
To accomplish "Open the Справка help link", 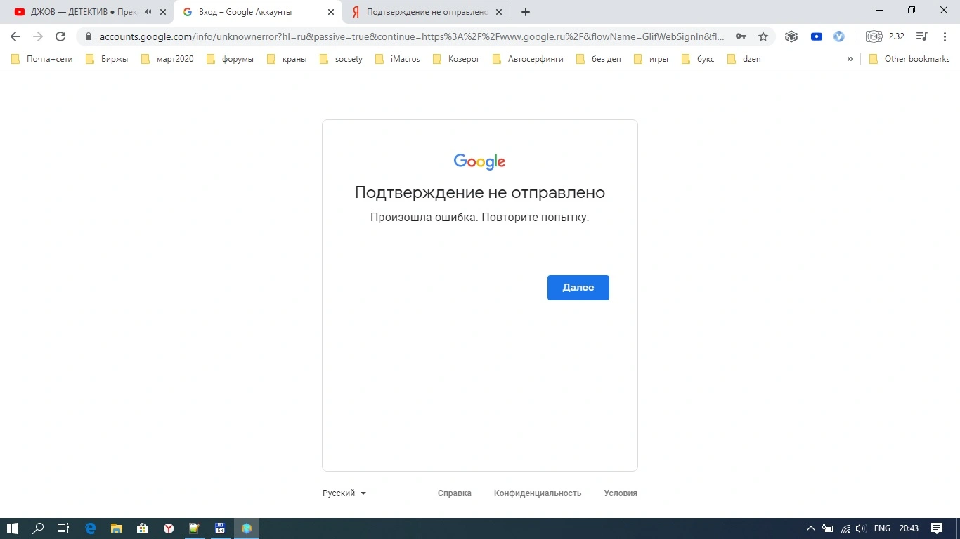I will (455, 493).
